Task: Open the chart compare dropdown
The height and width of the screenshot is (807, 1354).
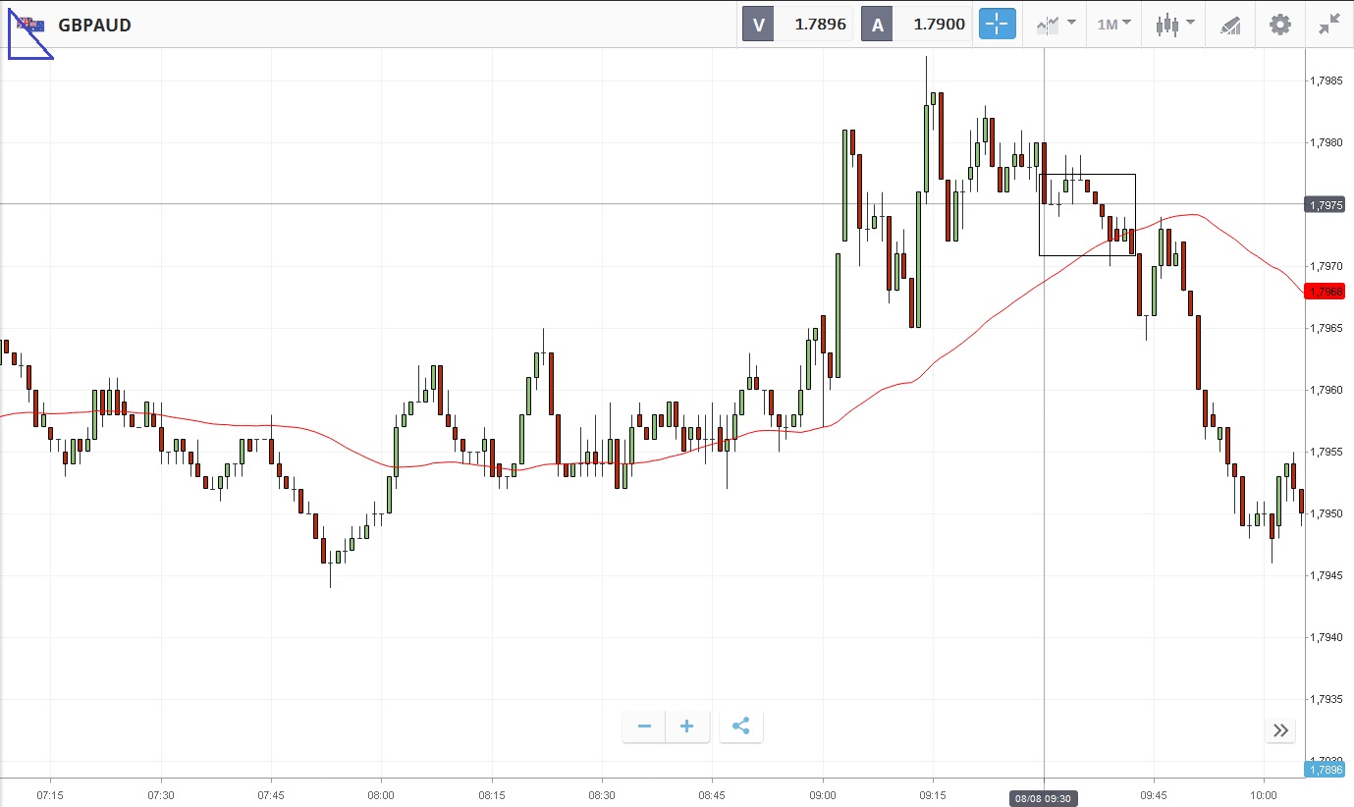Action: 1056,25
